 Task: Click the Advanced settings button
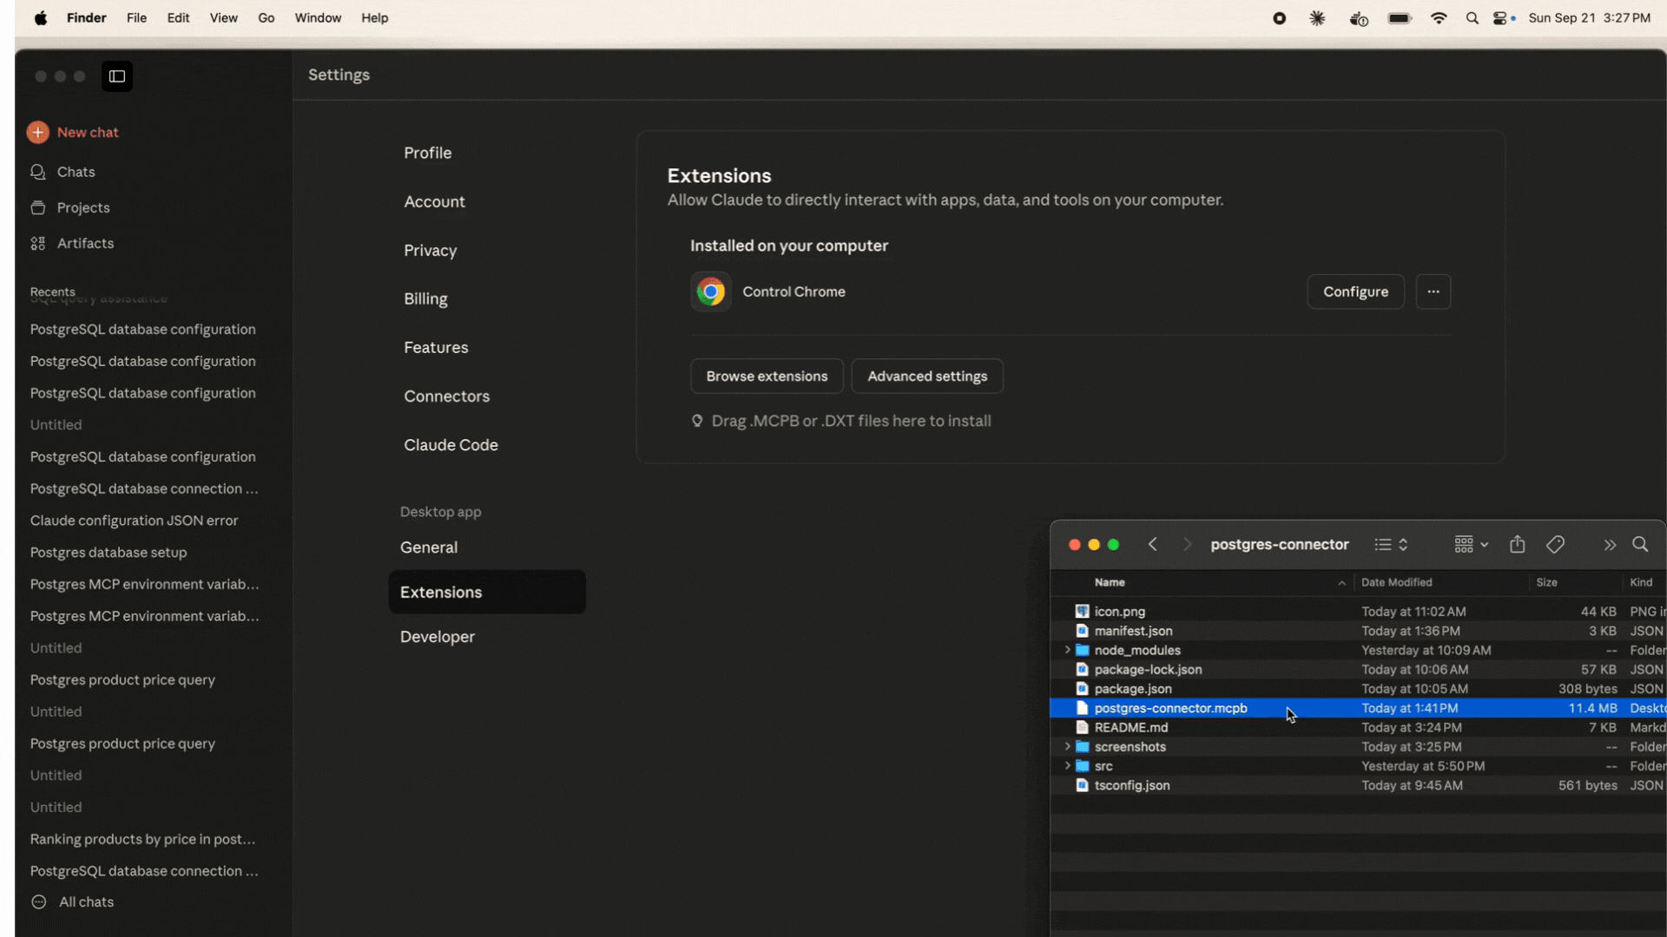click(926, 376)
